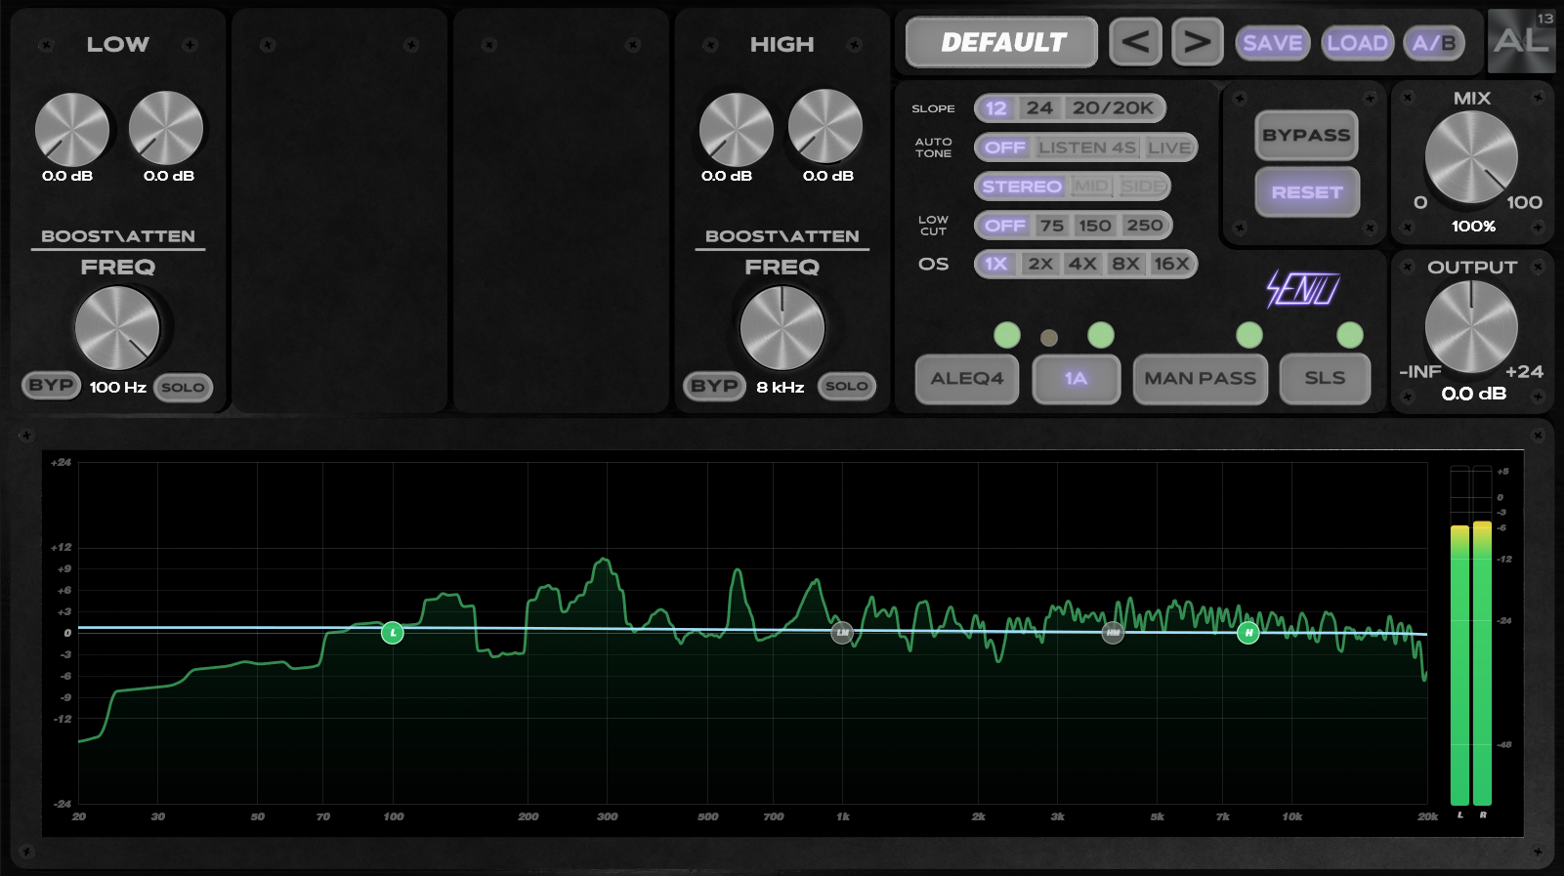Set Low Cut to 150
The height and width of the screenshot is (876, 1564).
coord(1095,226)
